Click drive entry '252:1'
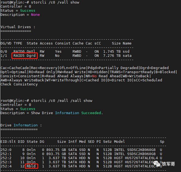 (6, 154)
